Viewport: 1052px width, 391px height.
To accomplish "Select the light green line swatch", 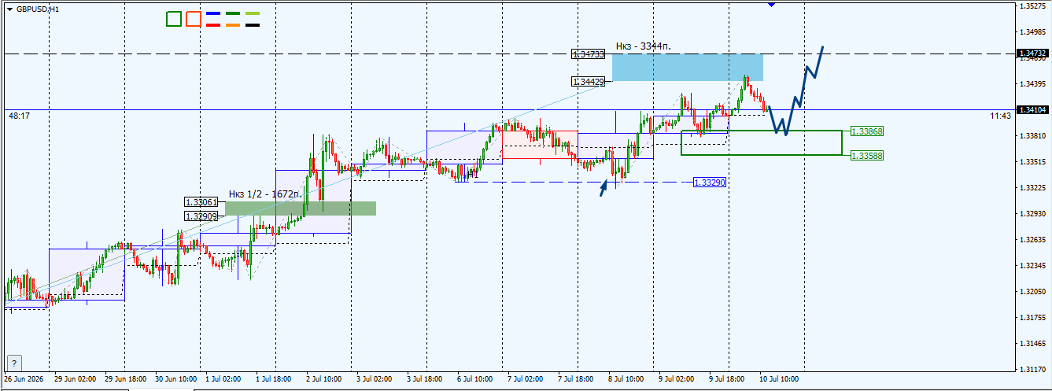I will 253,14.
